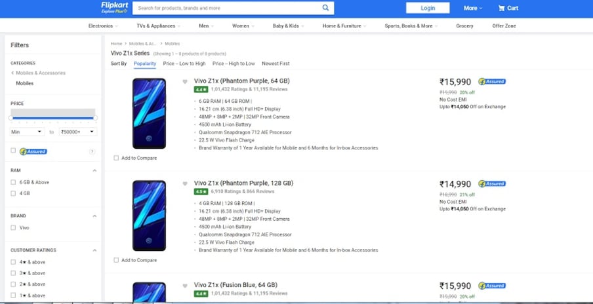
Task: Open the Cart icon
Action: coord(508,8)
